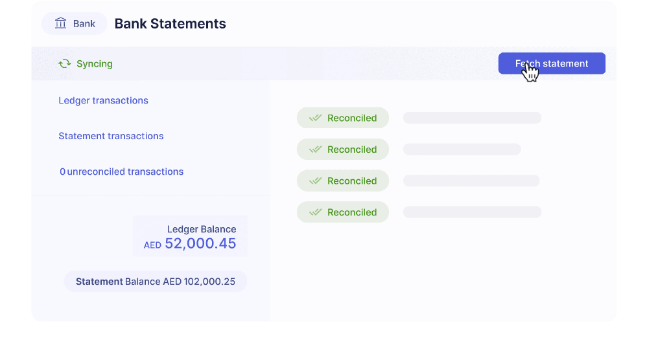Click double-check icon in third Reconciled badge

[x=315, y=181]
